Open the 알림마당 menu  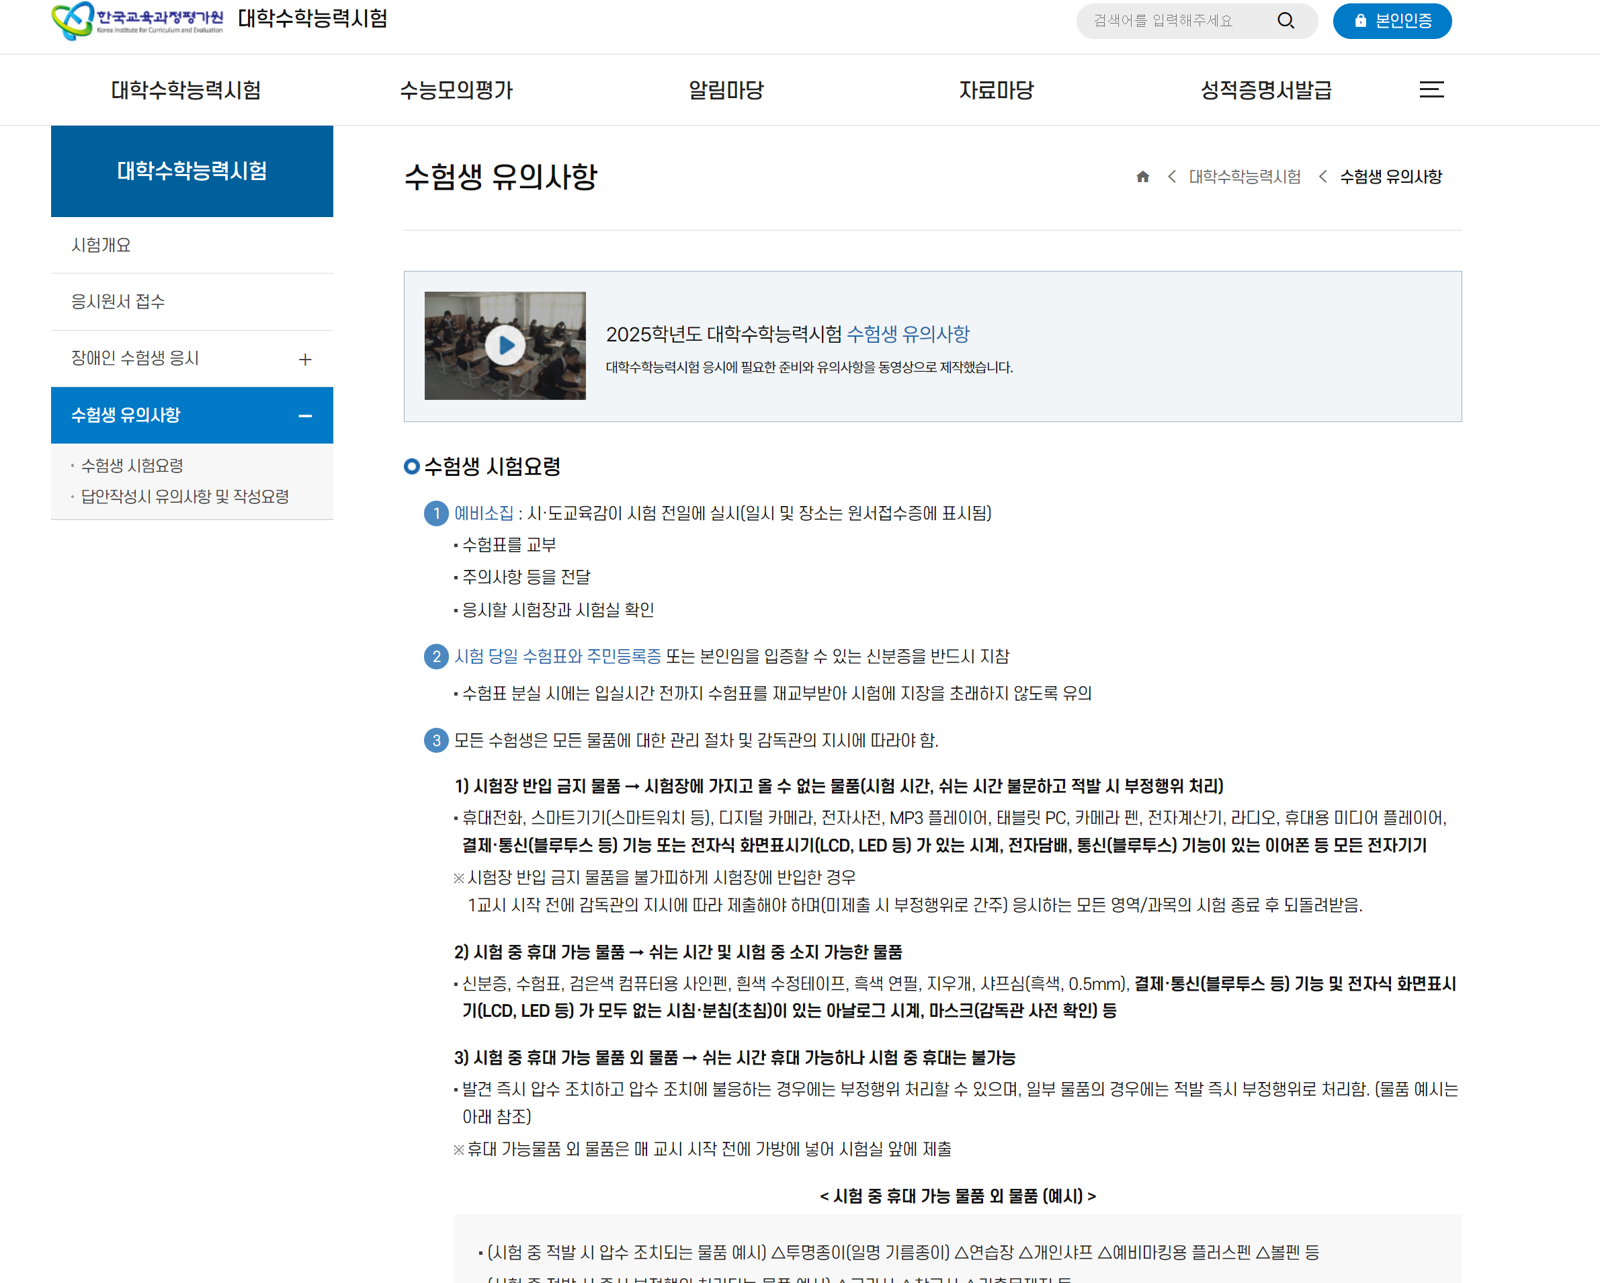[725, 91]
